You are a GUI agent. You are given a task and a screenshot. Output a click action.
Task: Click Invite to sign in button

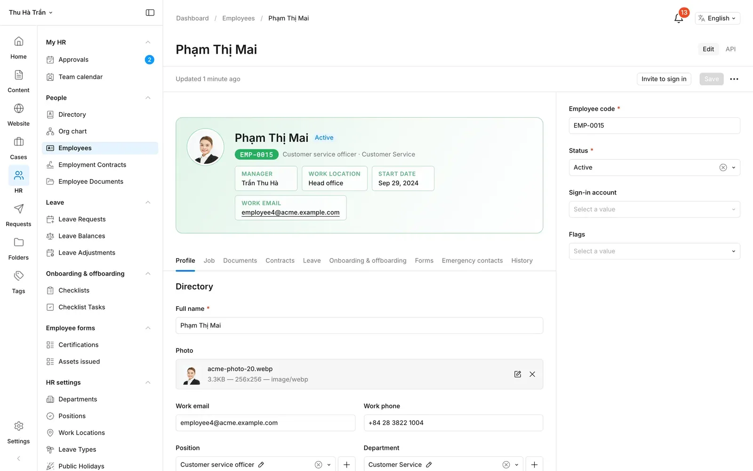664,79
